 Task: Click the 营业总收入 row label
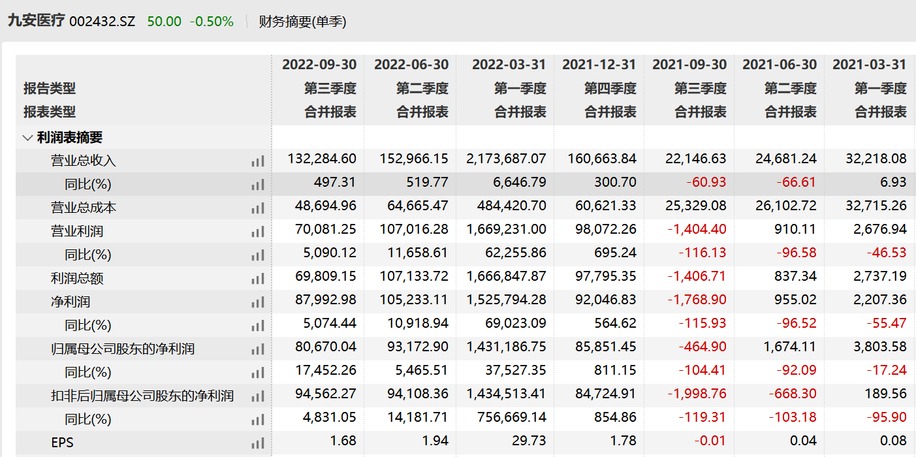pos(84,161)
